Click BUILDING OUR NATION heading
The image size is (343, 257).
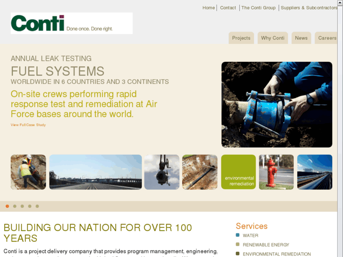[x=98, y=233]
